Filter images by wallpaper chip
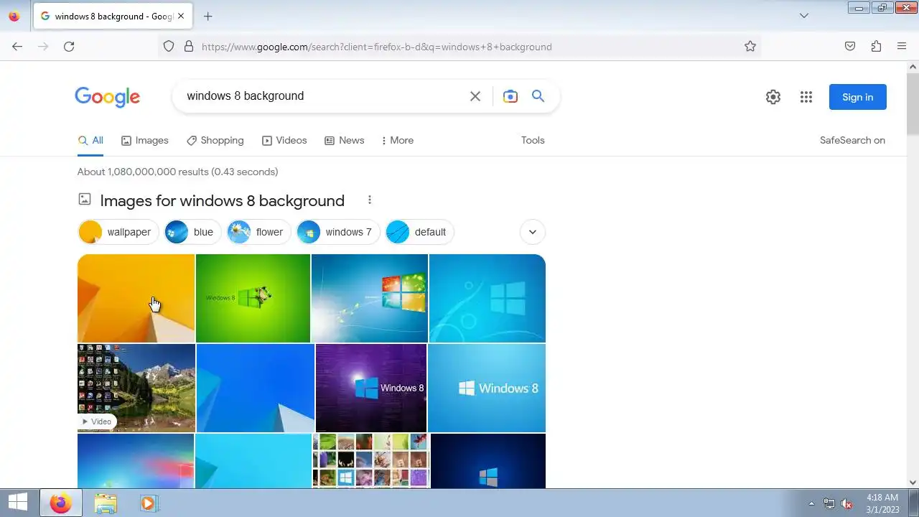The width and height of the screenshot is (919, 517). coord(118,232)
